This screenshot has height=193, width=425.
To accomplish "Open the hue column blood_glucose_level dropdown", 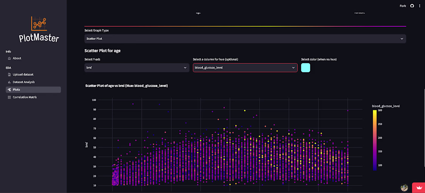I will point(245,68).
